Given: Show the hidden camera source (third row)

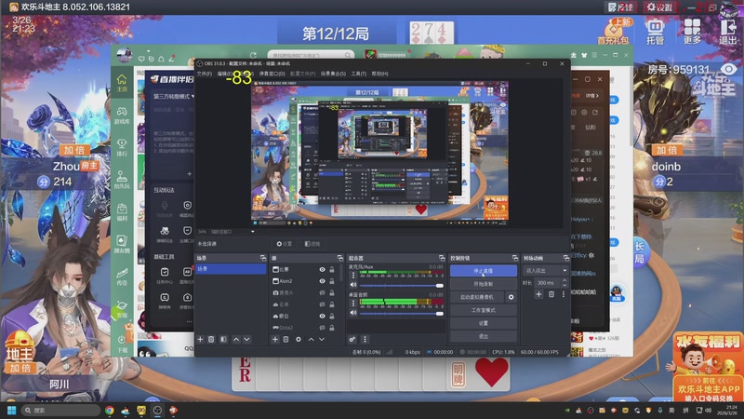Looking at the screenshot, I should [322, 292].
